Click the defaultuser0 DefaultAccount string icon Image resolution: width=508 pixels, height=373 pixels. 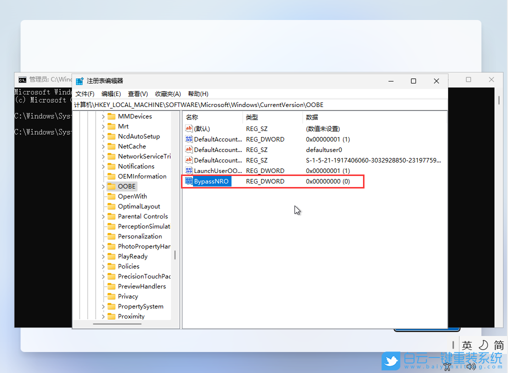[x=189, y=149]
